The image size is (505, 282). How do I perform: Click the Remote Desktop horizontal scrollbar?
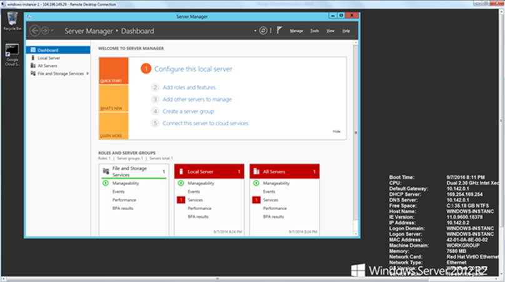[217, 279]
